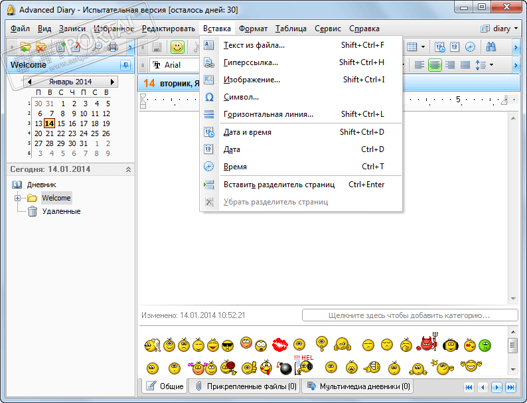527x403 pixels.
Task: Open the Формат menu
Action: pyautogui.click(x=253, y=29)
